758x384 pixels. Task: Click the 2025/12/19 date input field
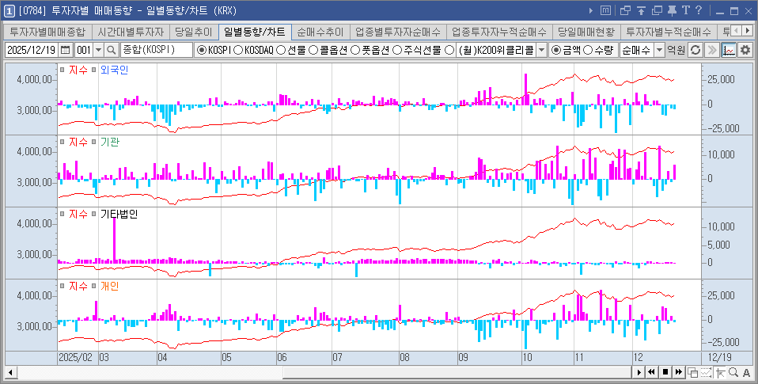coord(32,50)
